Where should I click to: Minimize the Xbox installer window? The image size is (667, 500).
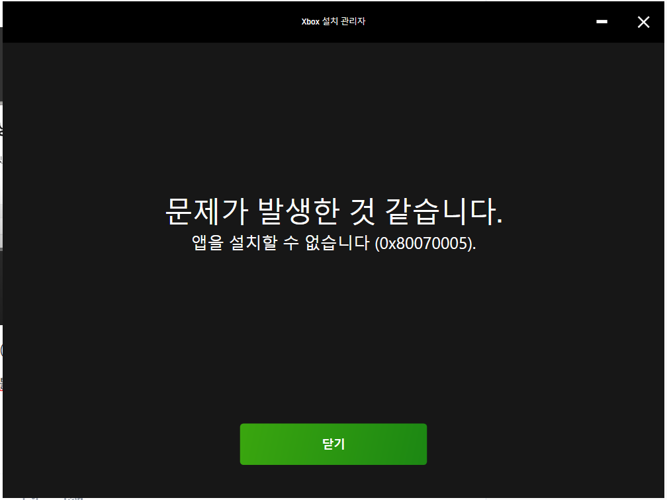(x=601, y=22)
